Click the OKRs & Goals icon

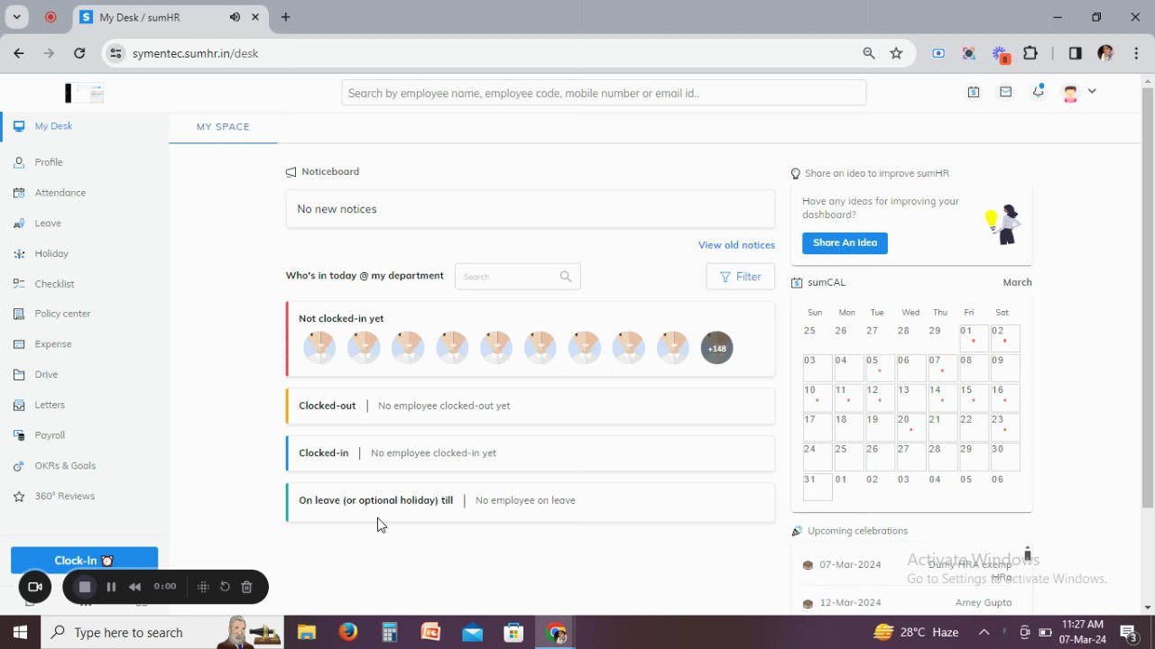click(18, 466)
